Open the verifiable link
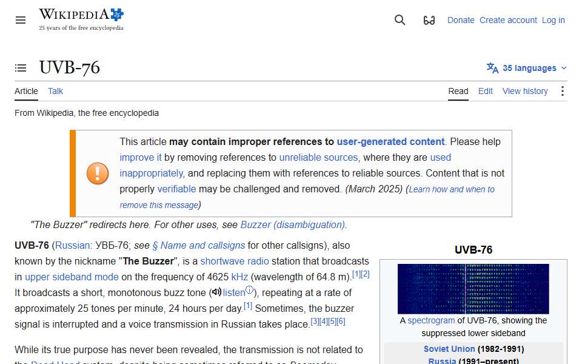 176,189
